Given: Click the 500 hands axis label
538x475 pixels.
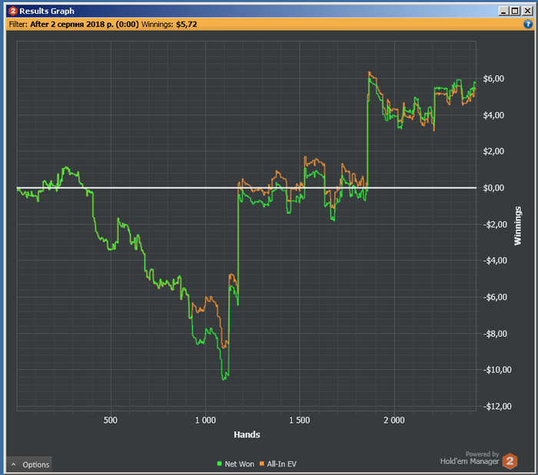Looking at the screenshot, I should [x=111, y=421].
